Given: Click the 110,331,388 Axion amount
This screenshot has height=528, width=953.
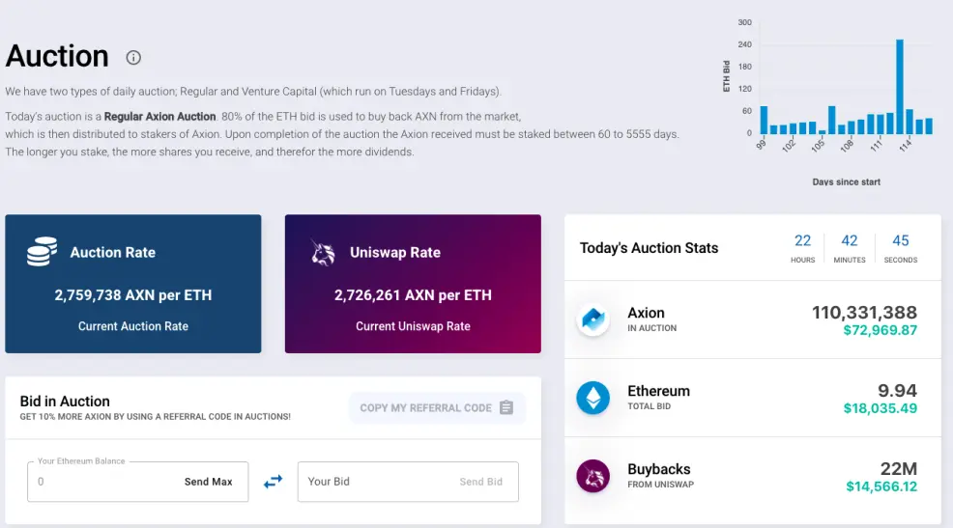Looking at the screenshot, I should point(864,313).
